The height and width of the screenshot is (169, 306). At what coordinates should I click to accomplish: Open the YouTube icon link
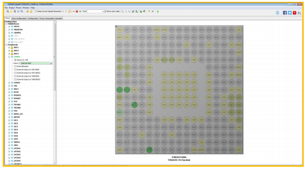294,13
